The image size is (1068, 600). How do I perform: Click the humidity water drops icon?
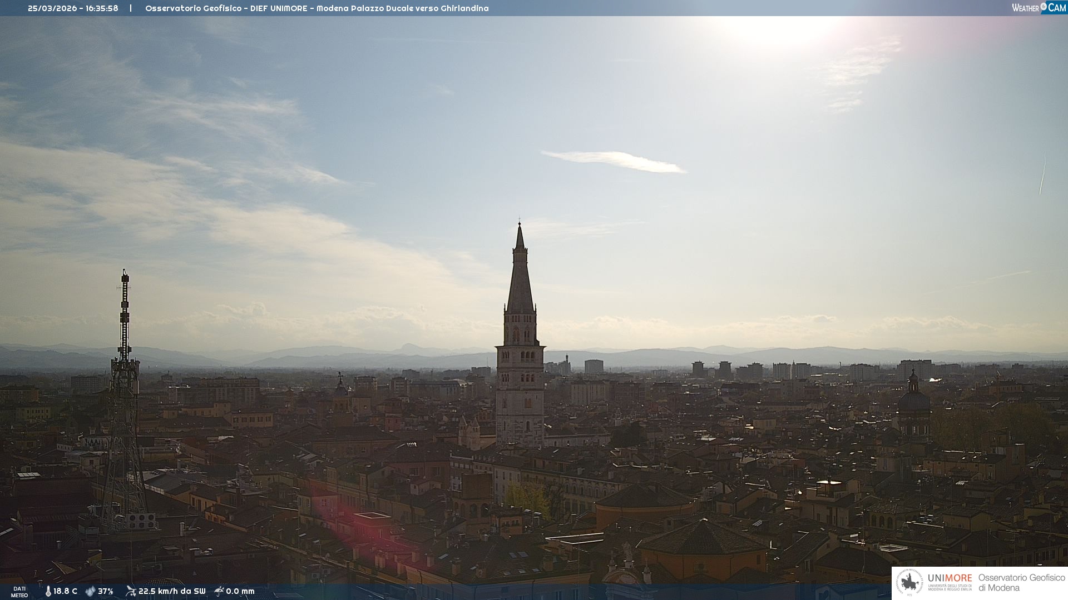[90, 591]
